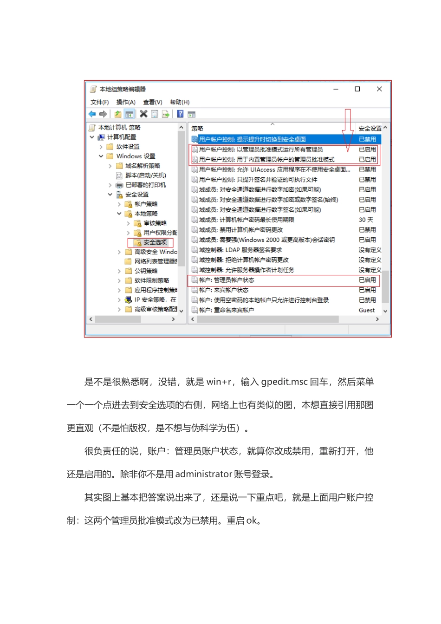This screenshot has height=624, width=441.
Task: Click the Forward arrow toolbar icon
Action: click(103, 114)
